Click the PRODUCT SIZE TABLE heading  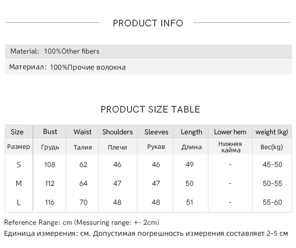(150, 109)
